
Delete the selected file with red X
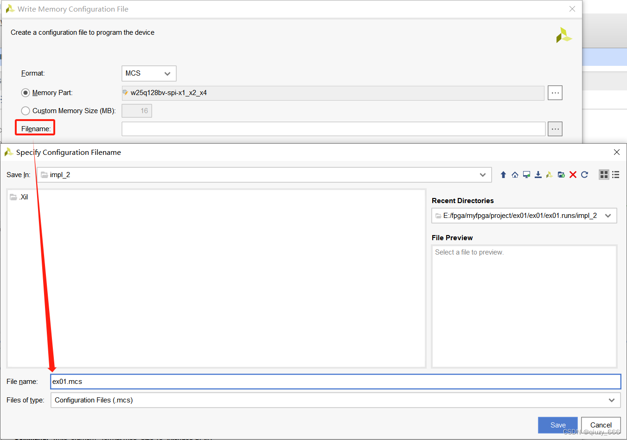[x=573, y=175]
